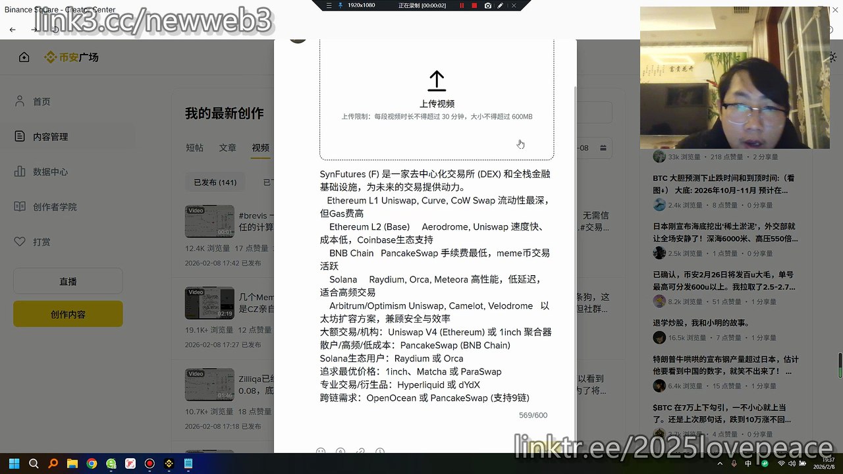This screenshot has height=474, width=843.
Task: Toggle the 中 input method indicator
Action: point(748,463)
